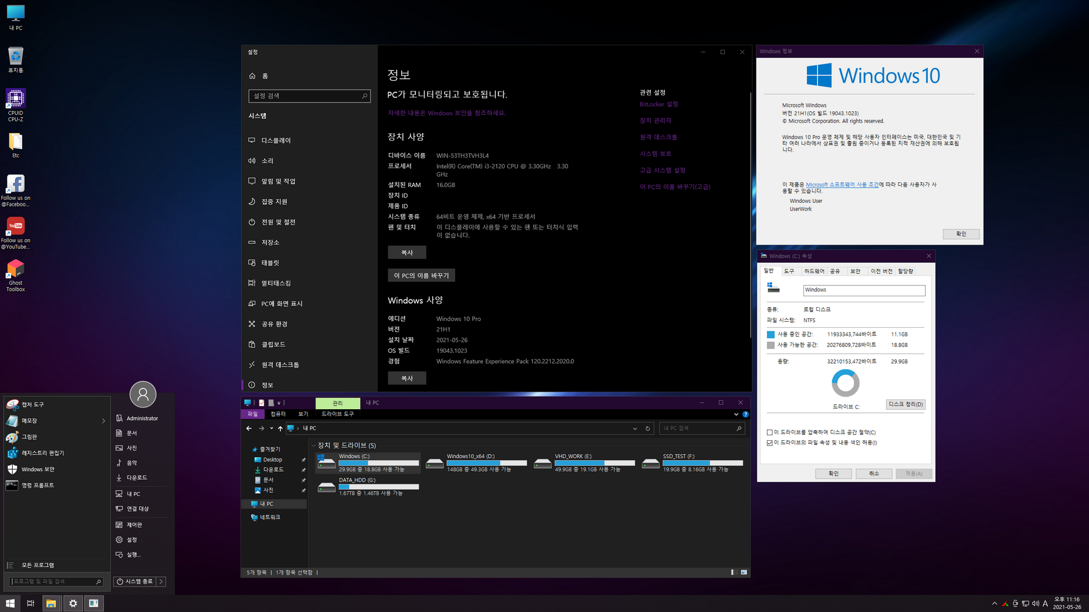The image size is (1089, 612).
Task: Select 저장소 in Settings sidebar
Action: click(x=310, y=242)
